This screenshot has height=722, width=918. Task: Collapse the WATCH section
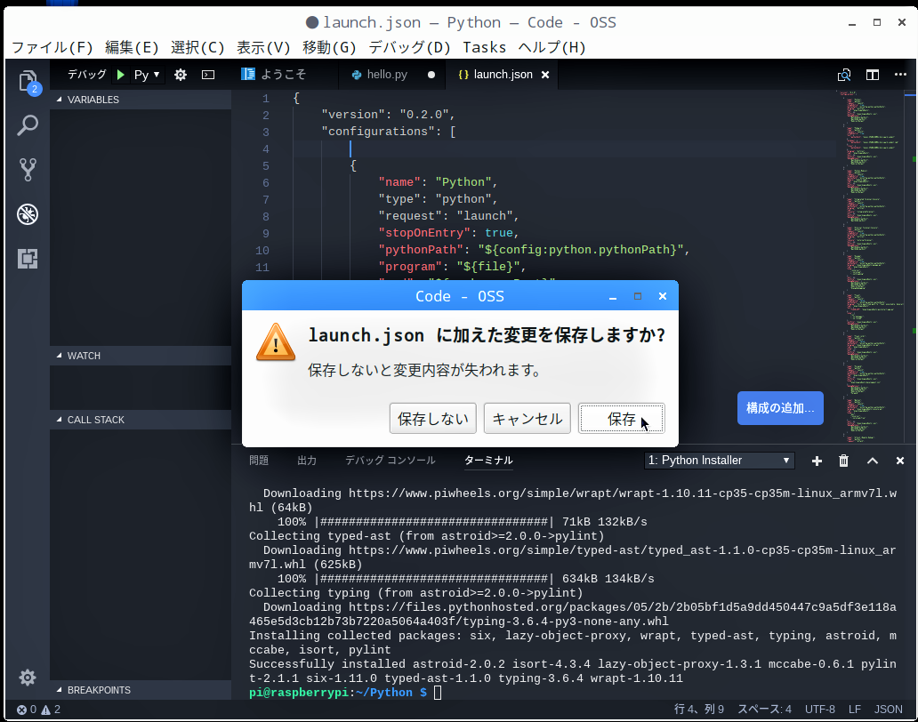141,356
